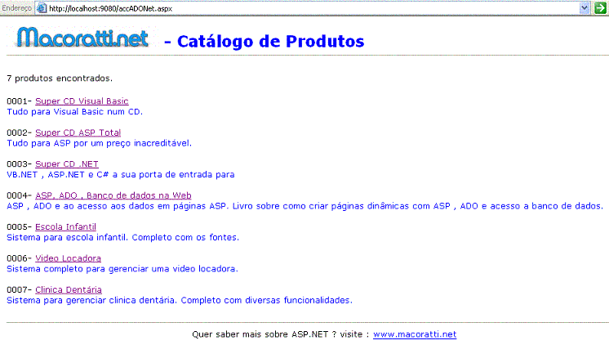This screenshot has height=345, width=609.
Task: Open the Super CD Visual Basic link
Action: click(x=82, y=101)
